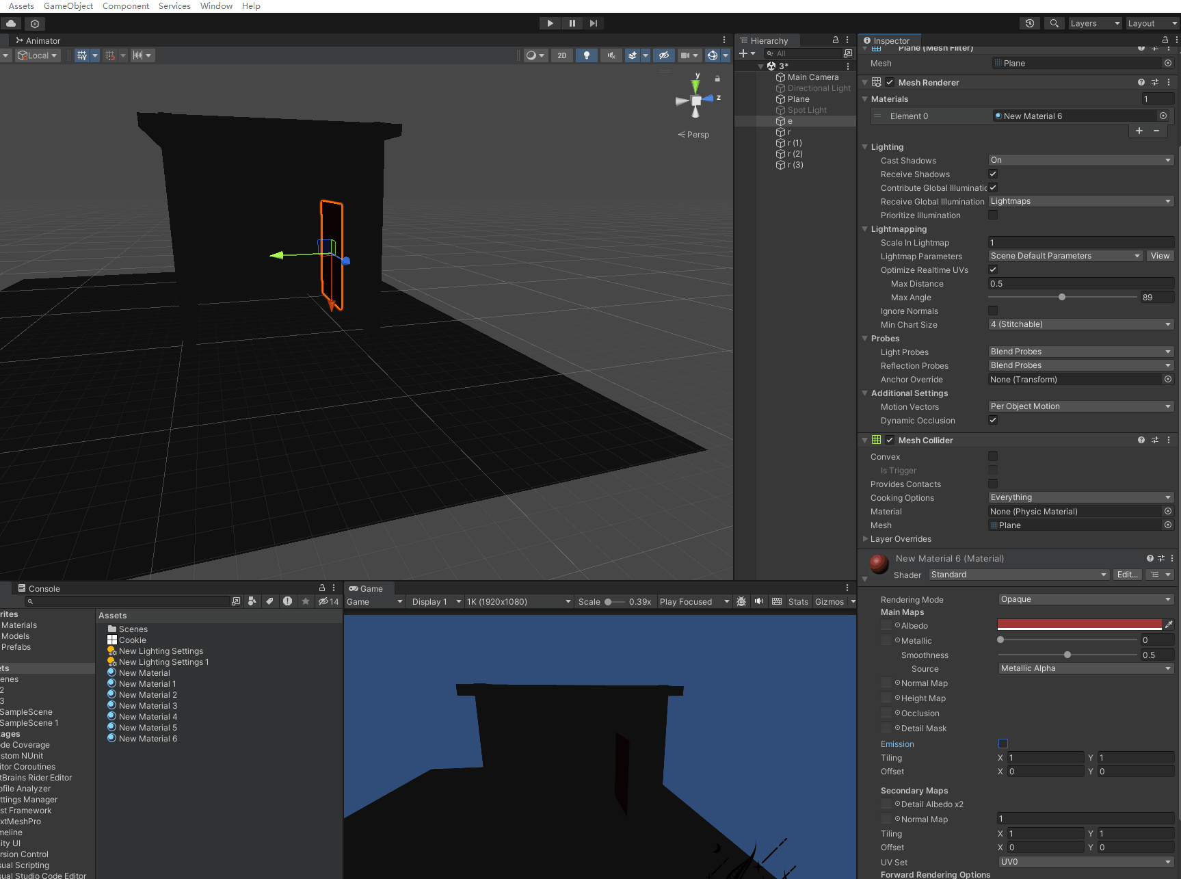Open the GameObject menu

pos(68,6)
